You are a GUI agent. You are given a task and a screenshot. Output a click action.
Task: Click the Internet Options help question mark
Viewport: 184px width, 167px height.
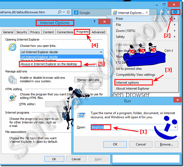point(94,22)
